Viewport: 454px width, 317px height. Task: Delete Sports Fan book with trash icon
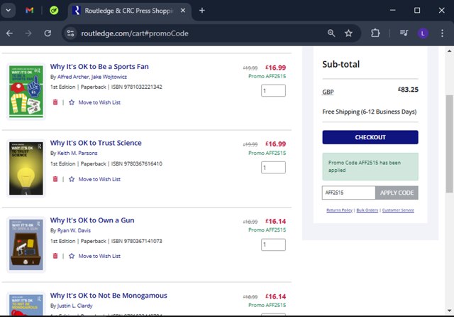(x=55, y=102)
